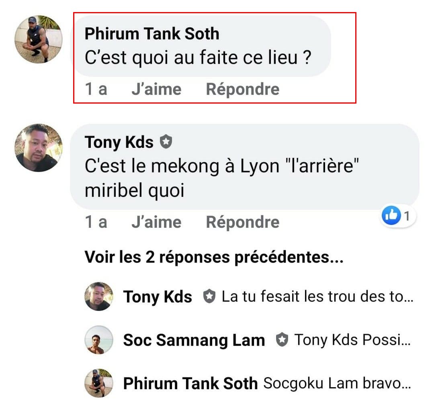Expand 'Voir les 2 réponses précédentes'
The height and width of the screenshot is (400, 434).
pyautogui.click(x=214, y=257)
